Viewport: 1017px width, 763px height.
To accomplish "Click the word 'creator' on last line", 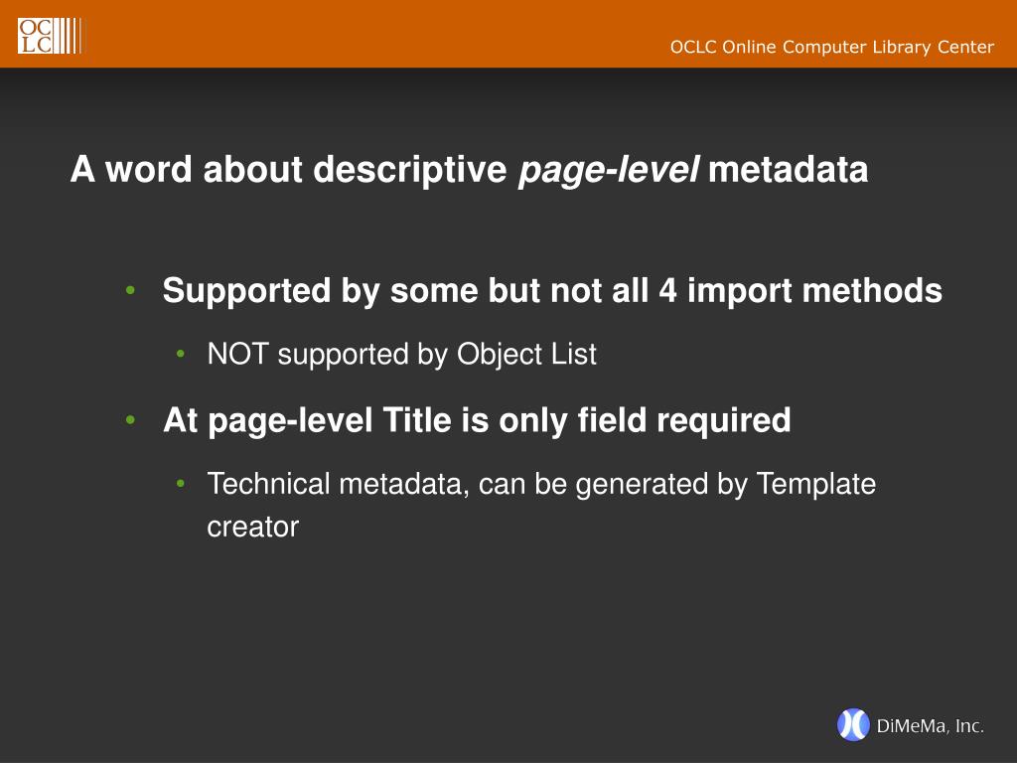I will 253,528.
